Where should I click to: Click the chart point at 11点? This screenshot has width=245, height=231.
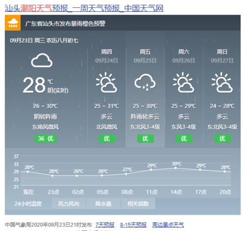click(151, 170)
